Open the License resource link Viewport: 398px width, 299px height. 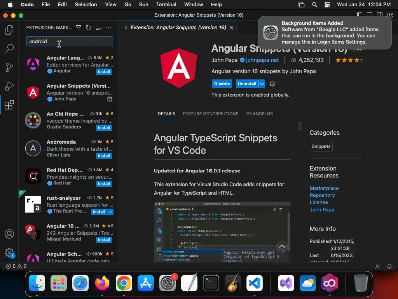[x=319, y=202]
